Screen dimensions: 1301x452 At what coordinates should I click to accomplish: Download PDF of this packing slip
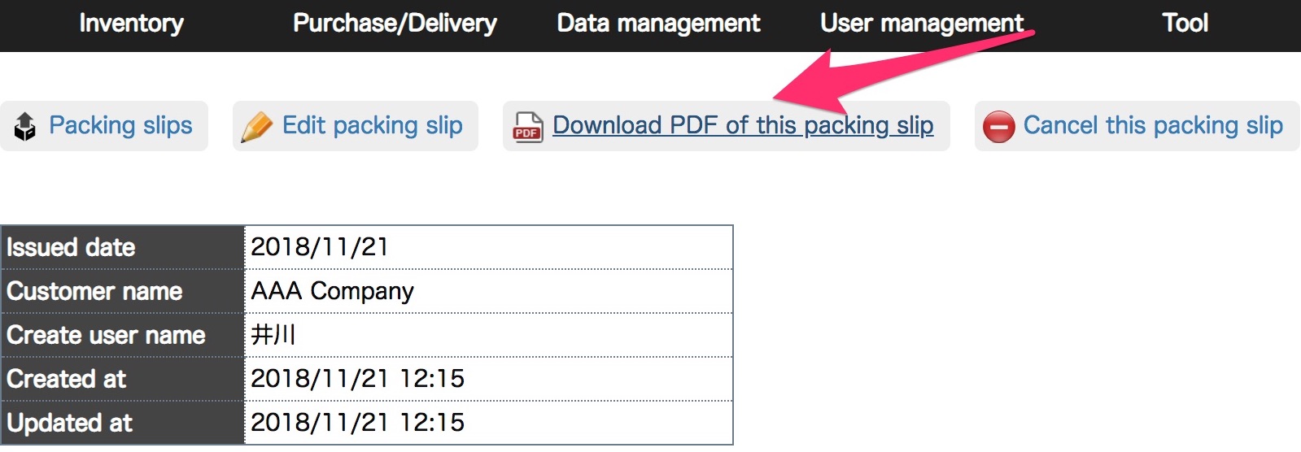point(743,125)
